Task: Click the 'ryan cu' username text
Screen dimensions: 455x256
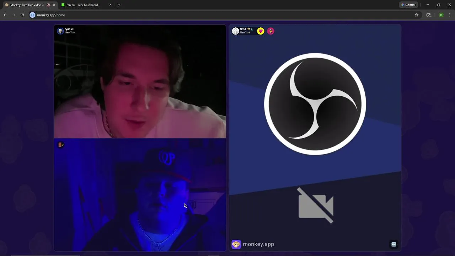Action: tap(69, 29)
